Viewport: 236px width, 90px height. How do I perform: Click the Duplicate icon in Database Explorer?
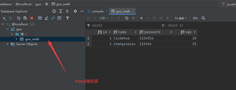tap(10, 18)
